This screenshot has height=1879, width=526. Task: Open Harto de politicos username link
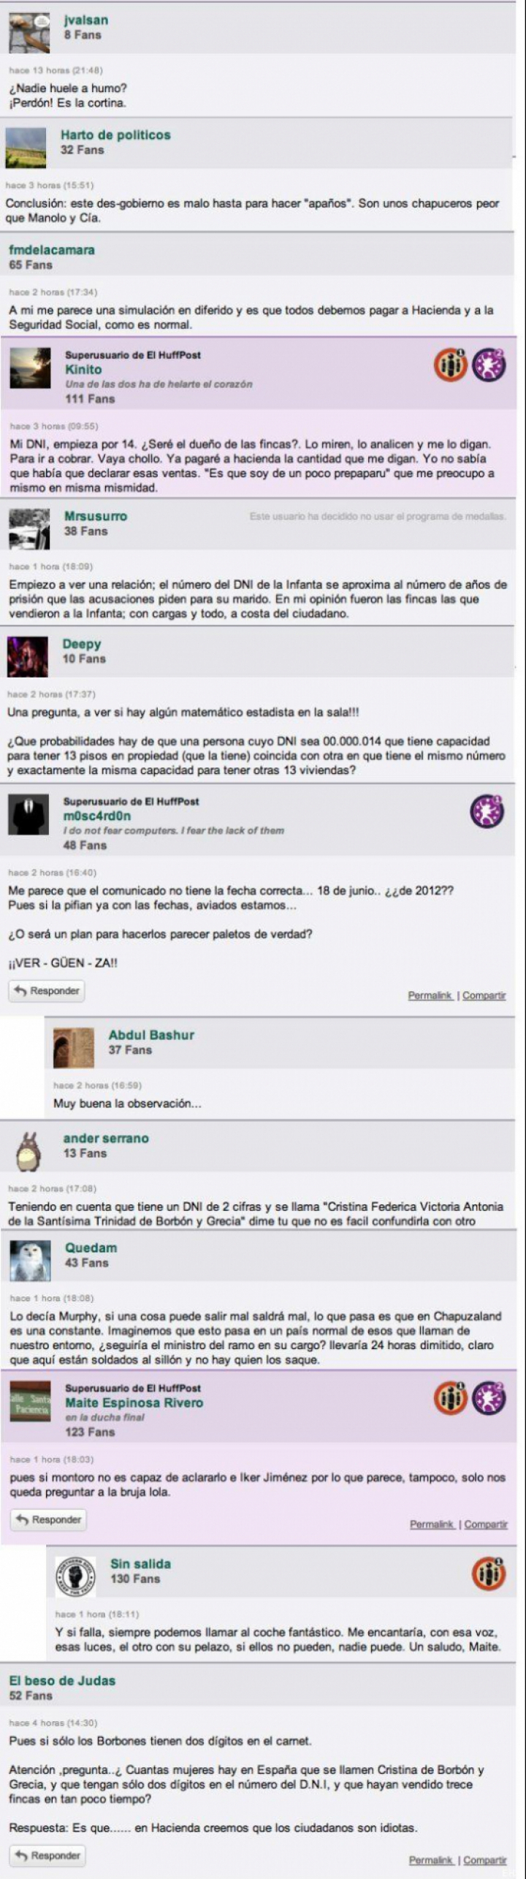pyautogui.click(x=115, y=134)
